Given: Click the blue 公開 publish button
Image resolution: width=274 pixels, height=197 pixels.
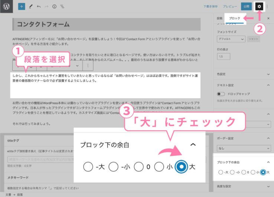Looking at the screenshot, I should [x=246, y=6].
